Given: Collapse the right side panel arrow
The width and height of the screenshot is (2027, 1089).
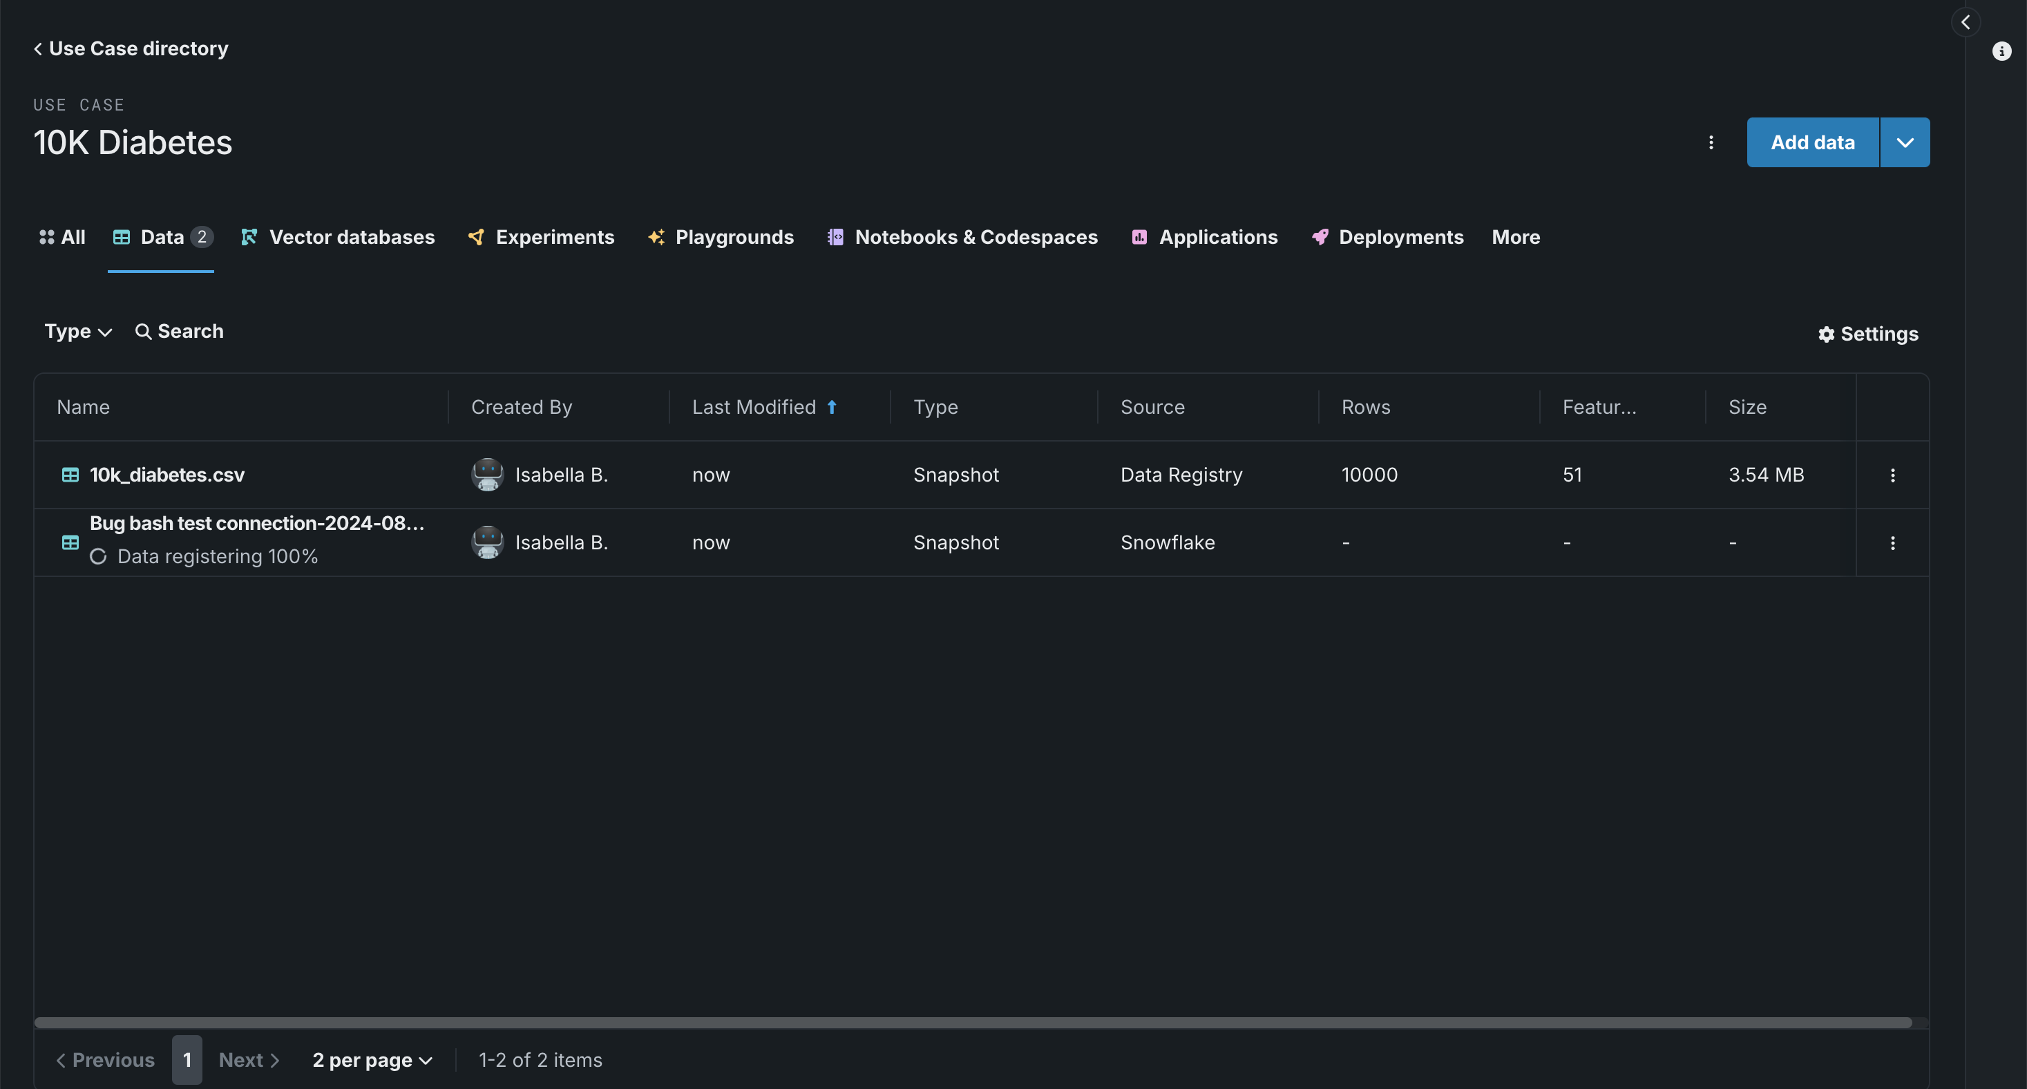Looking at the screenshot, I should pyautogui.click(x=1965, y=22).
